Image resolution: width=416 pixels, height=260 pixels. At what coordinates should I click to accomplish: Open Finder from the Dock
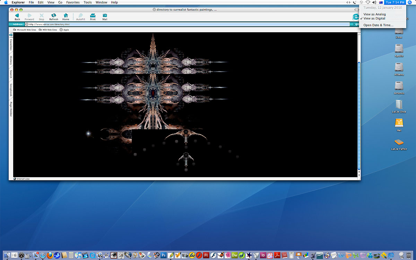(x=7, y=255)
